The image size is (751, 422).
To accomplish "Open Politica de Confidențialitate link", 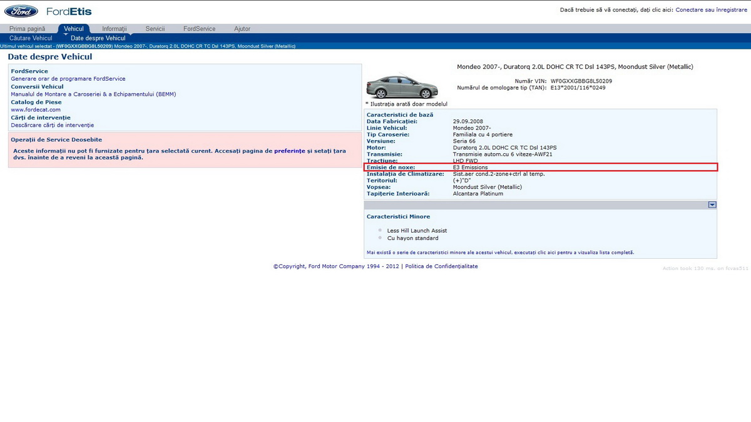I will 441,266.
